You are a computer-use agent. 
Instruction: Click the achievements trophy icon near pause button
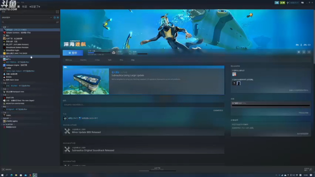(x=130, y=53)
